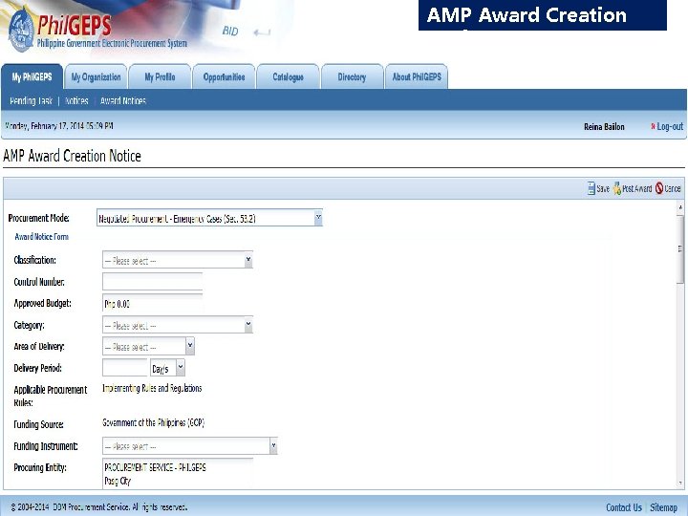Click the scrollbar up arrow
The width and height of the screenshot is (688, 516).
(680, 209)
